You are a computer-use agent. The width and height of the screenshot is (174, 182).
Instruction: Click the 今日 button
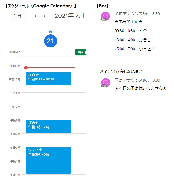(17, 16)
